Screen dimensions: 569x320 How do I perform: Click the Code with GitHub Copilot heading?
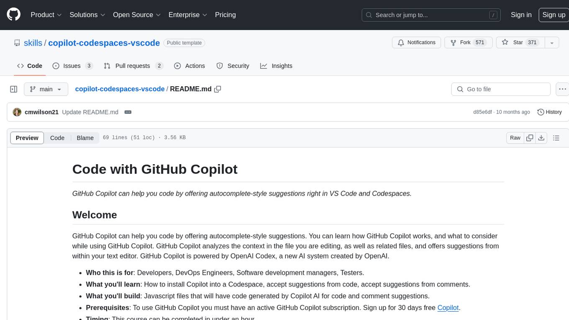(x=155, y=169)
